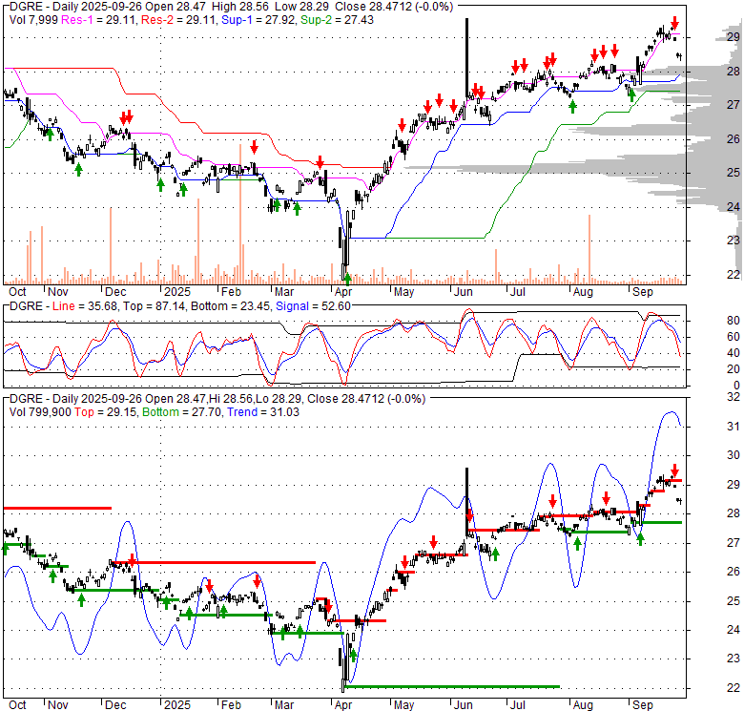Select the 'Sup-2 = 27.43' legend label
744x711 pixels.
pos(337,20)
